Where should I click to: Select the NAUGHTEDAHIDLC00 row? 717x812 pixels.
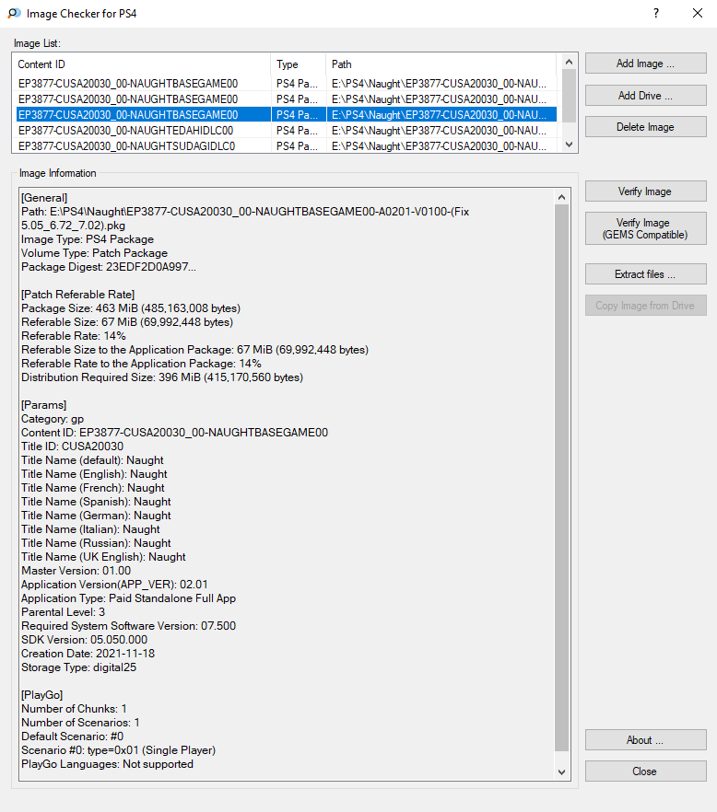pyautogui.click(x=287, y=130)
